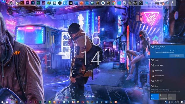Open Outlook from the top dock
This screenshot has width=185, height=104.
click(x=87, y=3)
